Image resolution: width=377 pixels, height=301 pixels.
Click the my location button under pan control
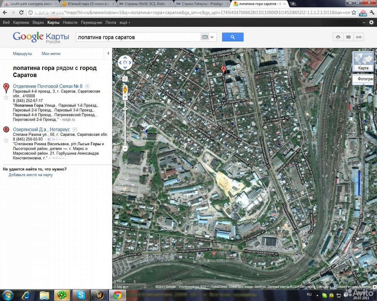(125, 79)
